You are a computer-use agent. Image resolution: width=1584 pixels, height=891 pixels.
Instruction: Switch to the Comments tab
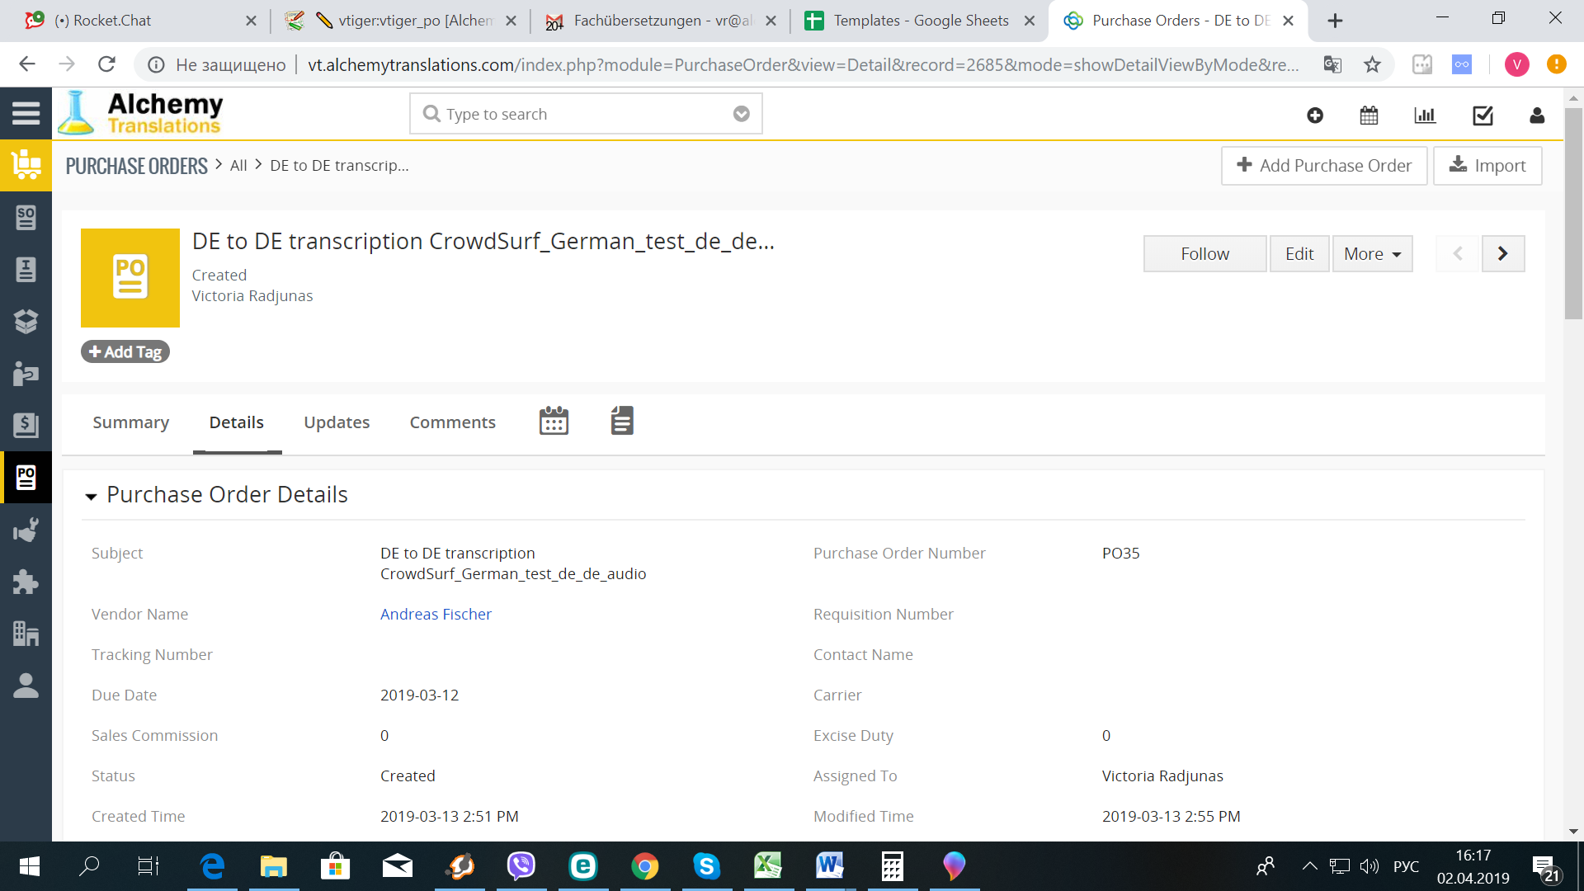(452, 422)
